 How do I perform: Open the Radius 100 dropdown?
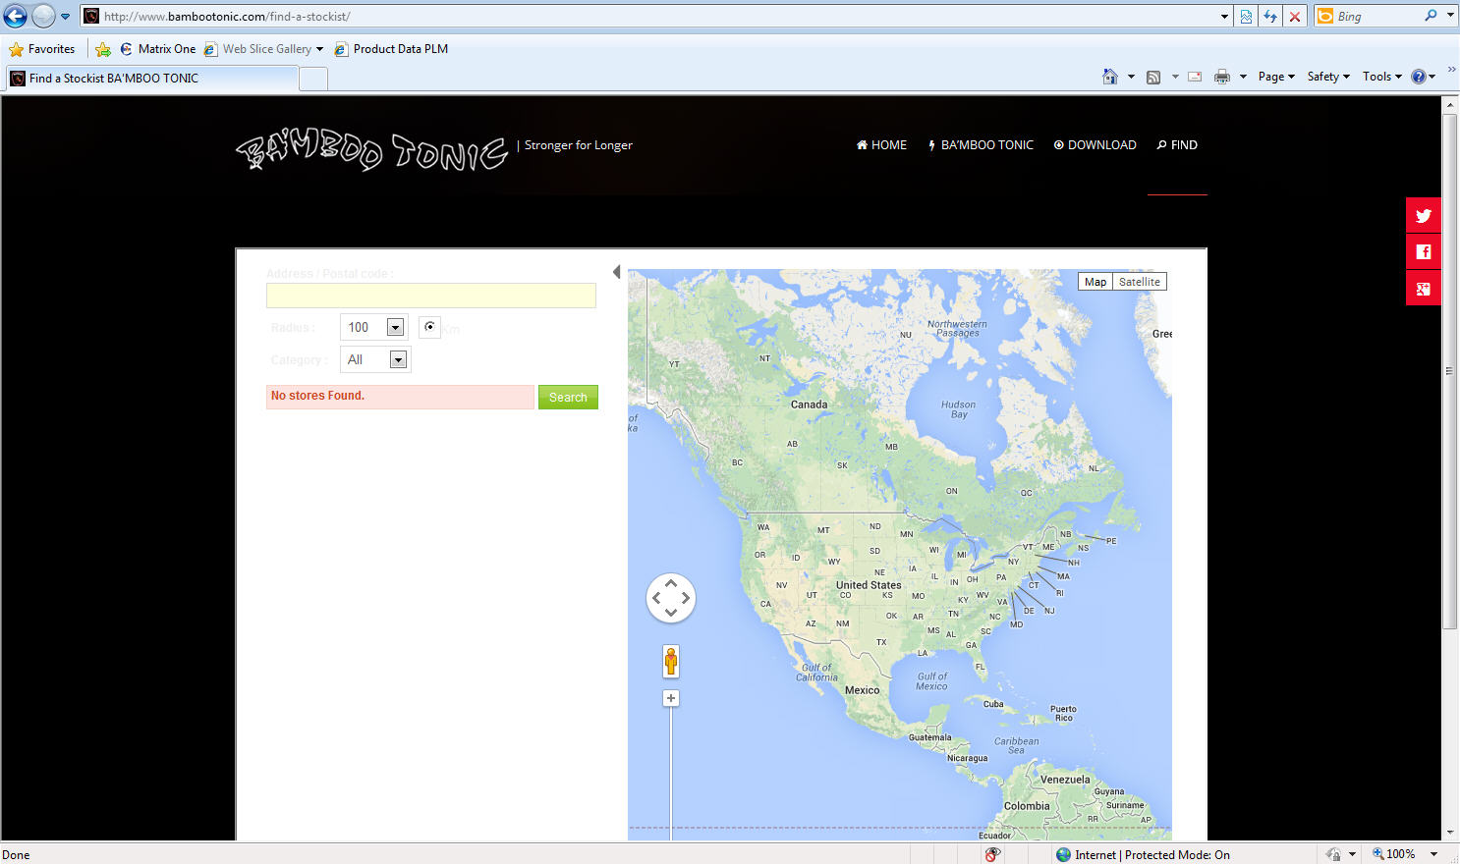374,328
